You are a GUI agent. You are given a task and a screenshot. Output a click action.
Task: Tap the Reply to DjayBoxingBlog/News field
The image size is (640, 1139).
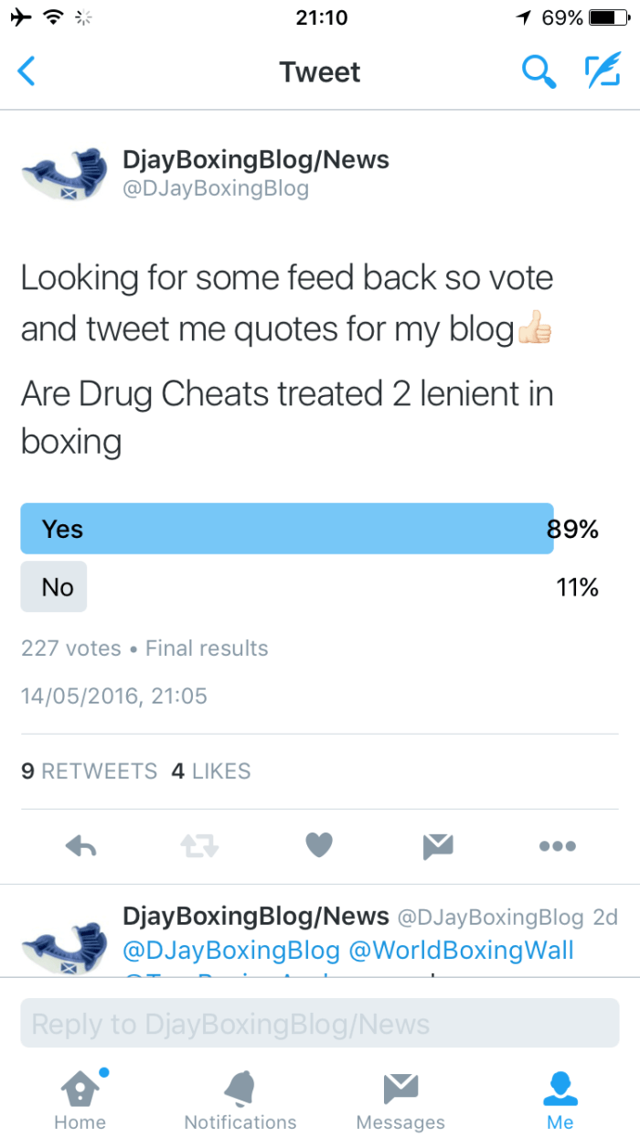320,1023
